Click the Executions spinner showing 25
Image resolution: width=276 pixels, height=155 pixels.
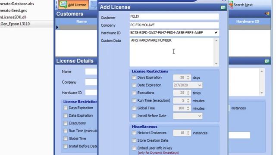pos(182,93)
